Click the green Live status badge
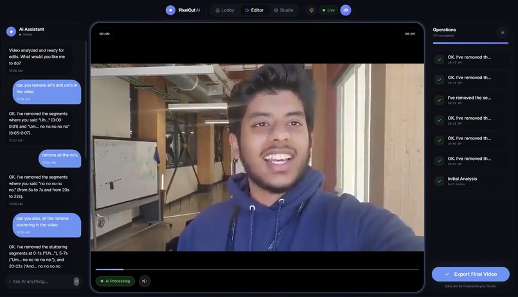Screen dimensions: 518x297 click(328, 10)
